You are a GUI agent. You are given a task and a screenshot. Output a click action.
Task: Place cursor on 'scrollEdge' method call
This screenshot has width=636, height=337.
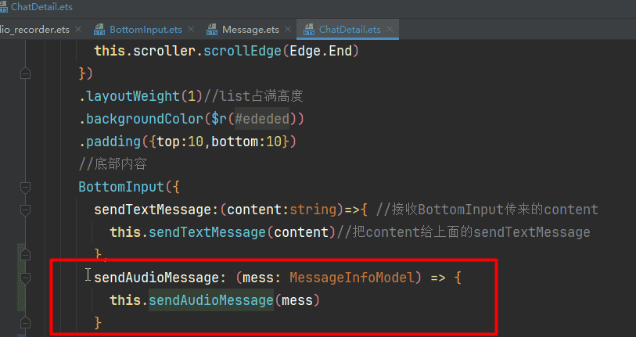243,51
